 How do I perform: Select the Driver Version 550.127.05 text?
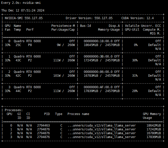point(89,18)
